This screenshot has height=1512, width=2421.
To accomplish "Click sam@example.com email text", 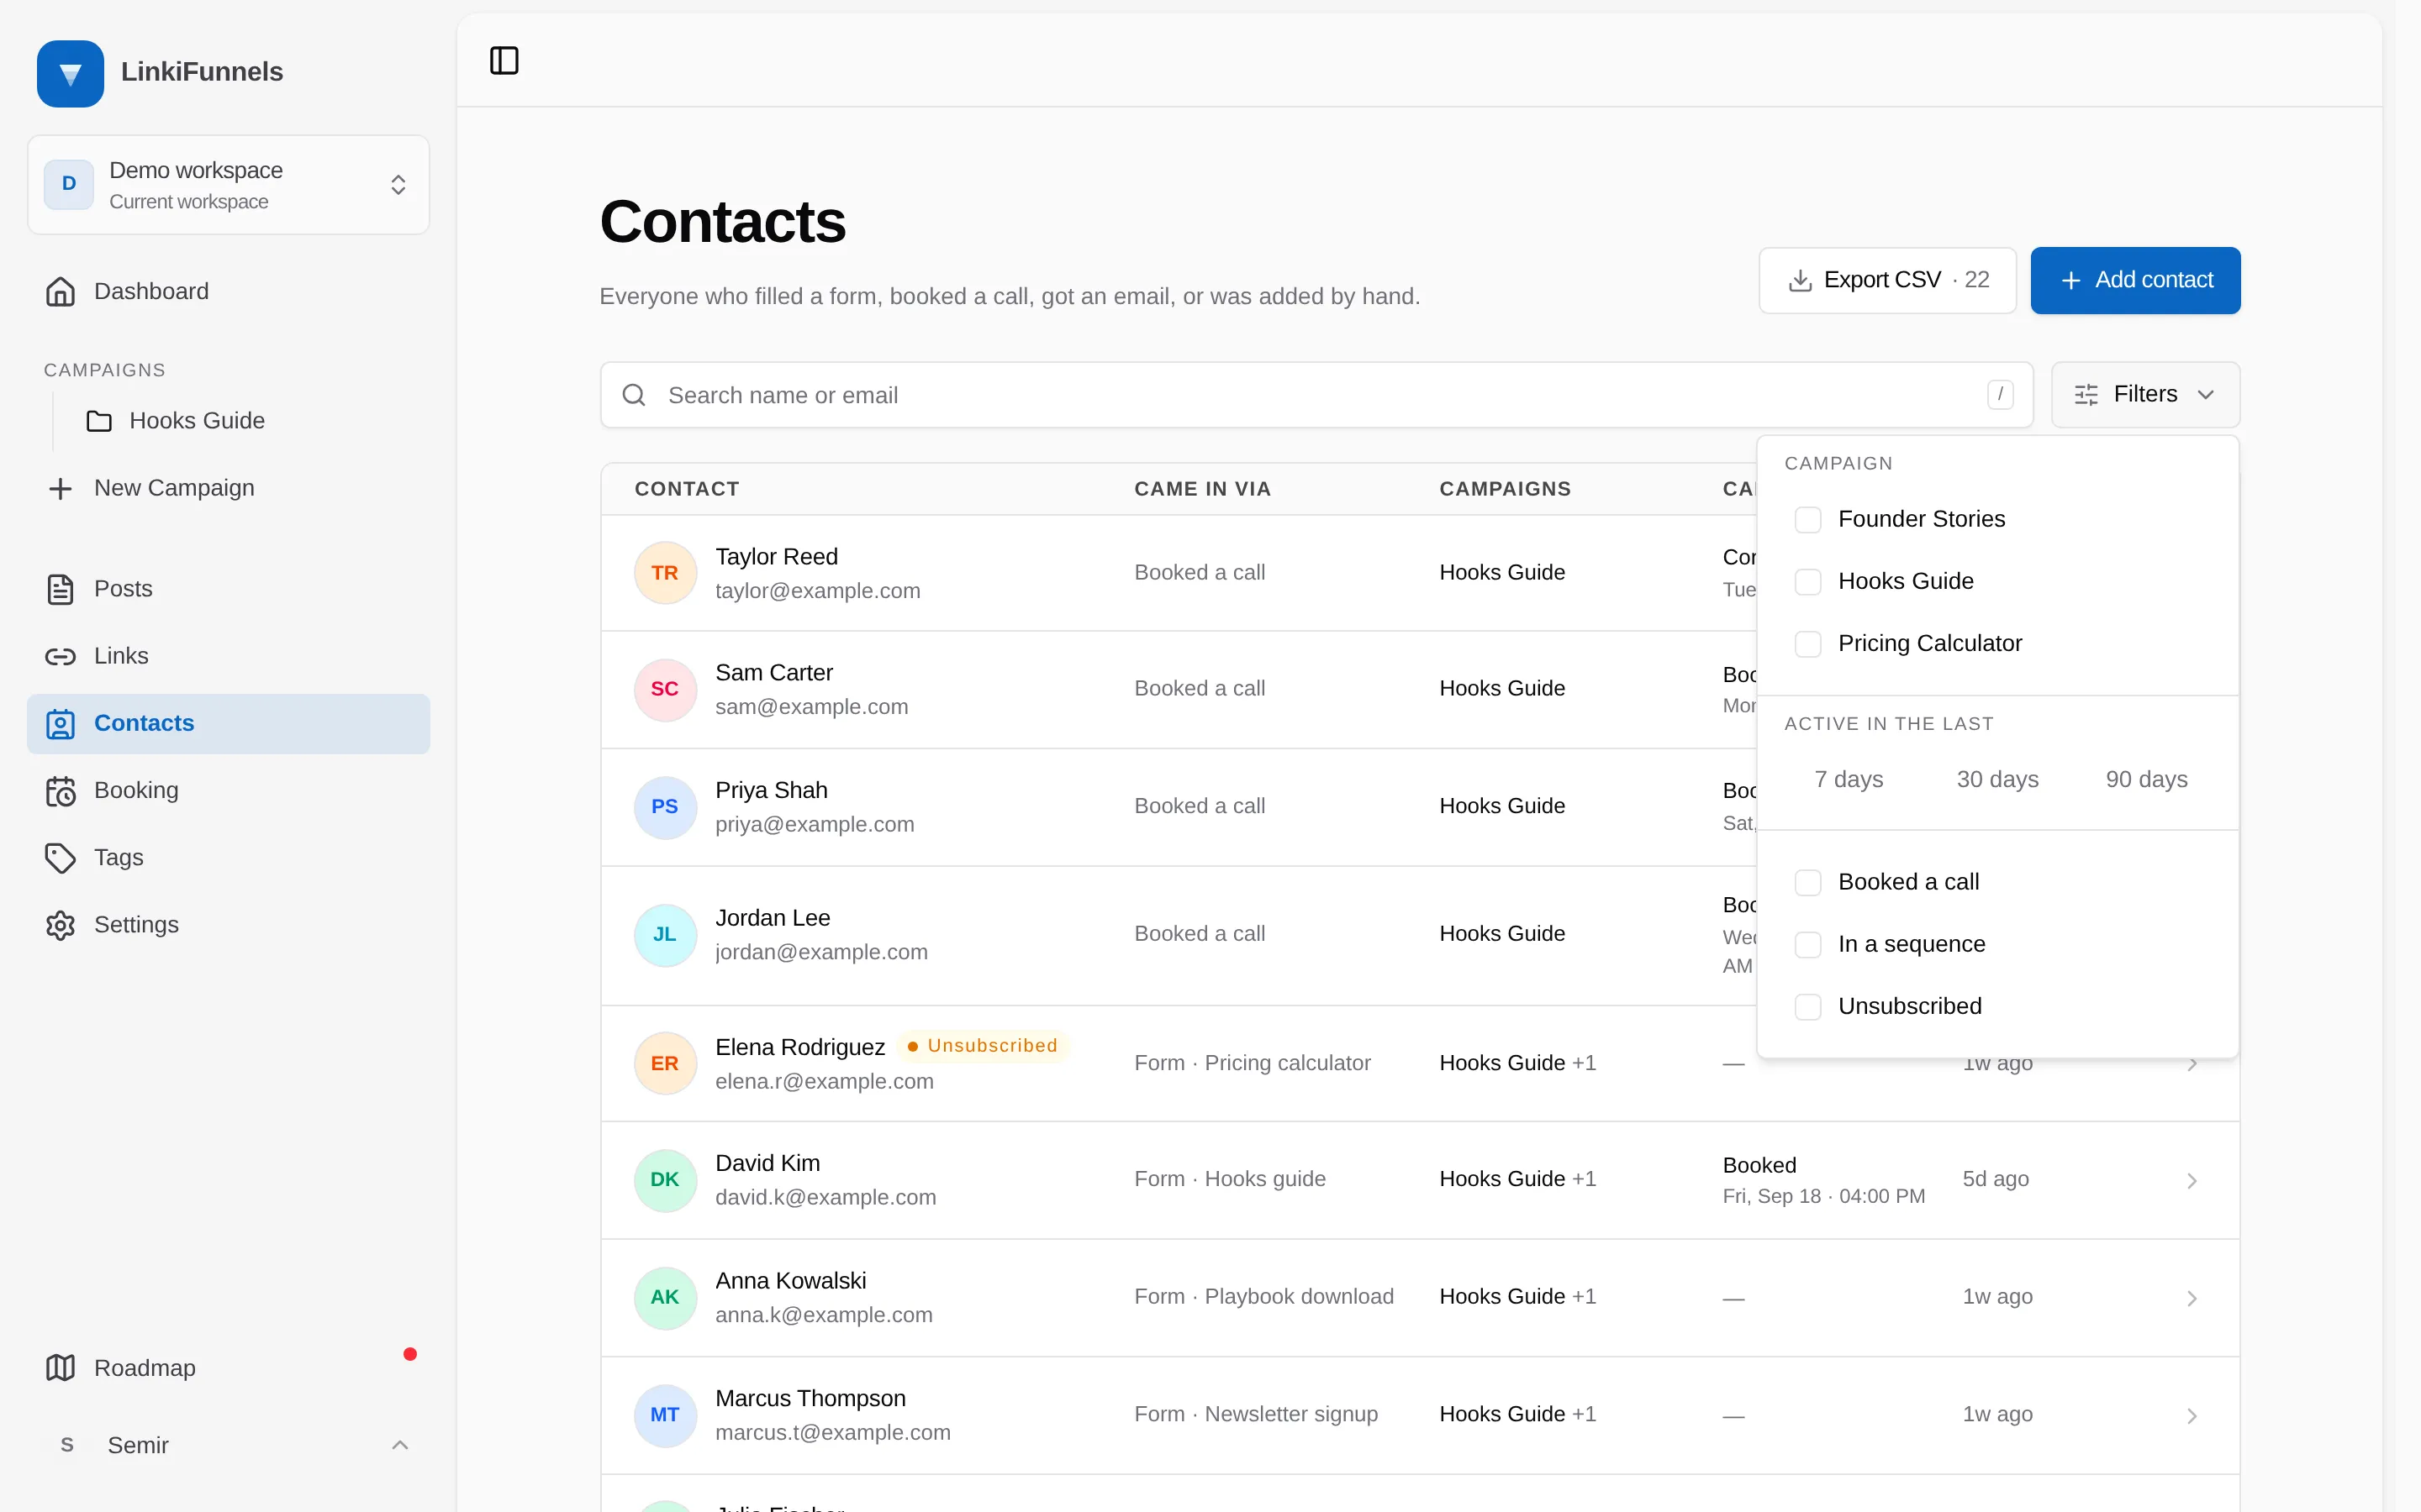I will coord(811,707).
